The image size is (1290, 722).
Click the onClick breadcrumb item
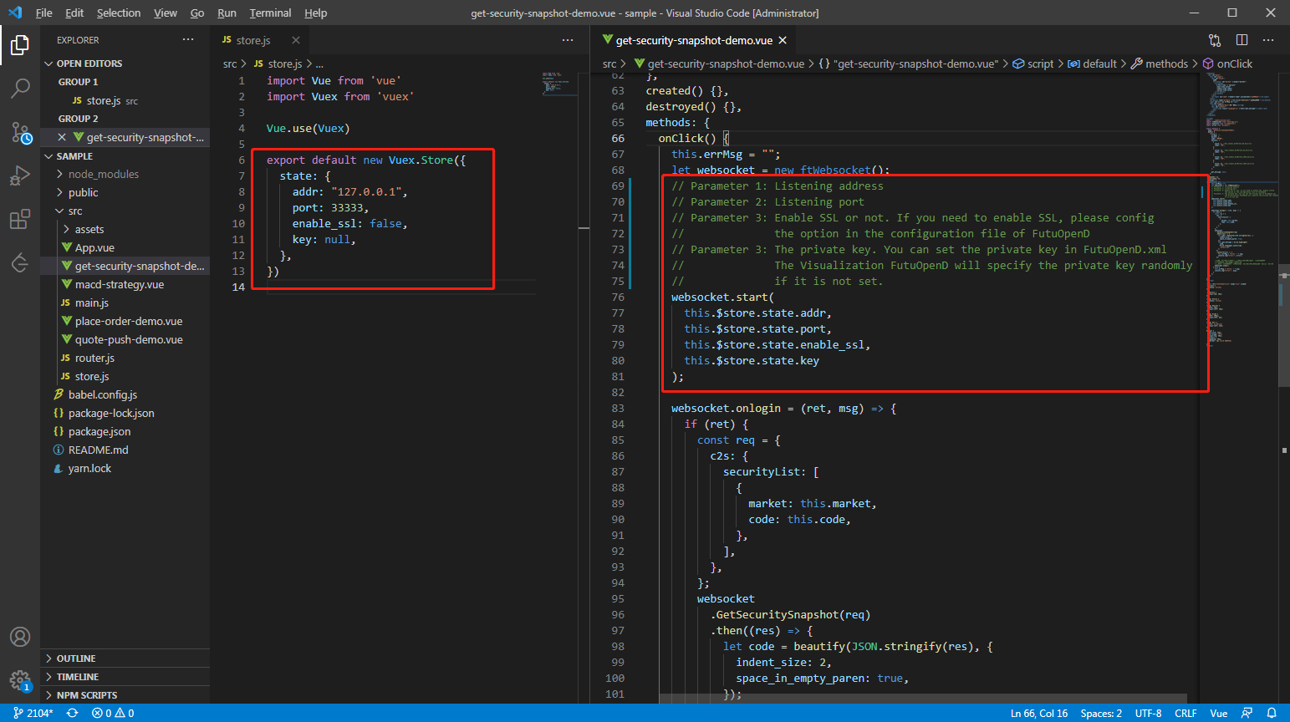click(x=1233, y=63)
